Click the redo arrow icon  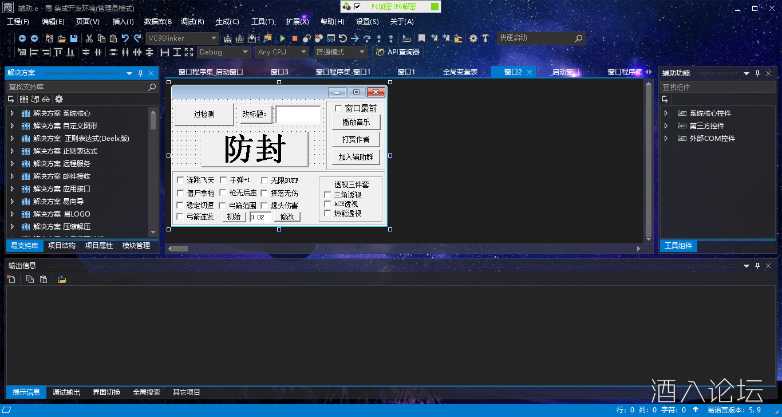click(x=137, y=38)
